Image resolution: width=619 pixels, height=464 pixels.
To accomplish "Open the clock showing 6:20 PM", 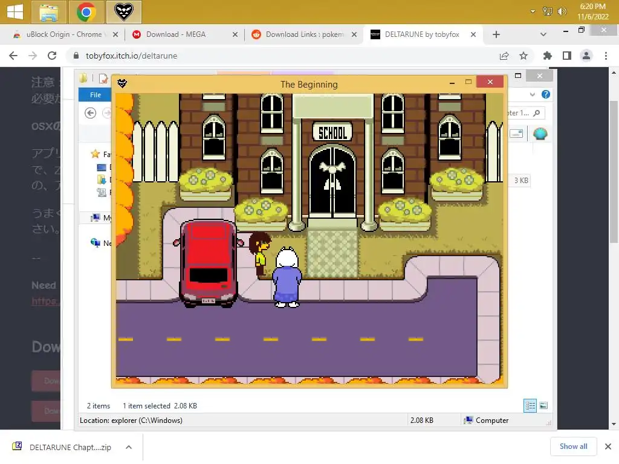I will (592, 11).
